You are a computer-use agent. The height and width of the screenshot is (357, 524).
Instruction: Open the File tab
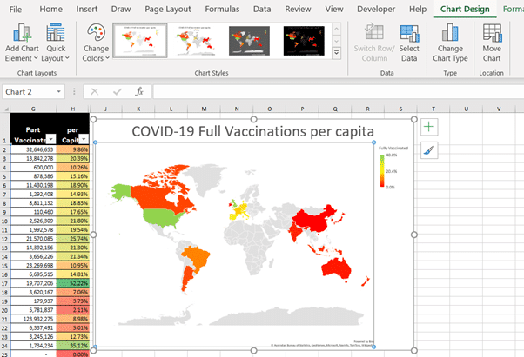(16, 9)
